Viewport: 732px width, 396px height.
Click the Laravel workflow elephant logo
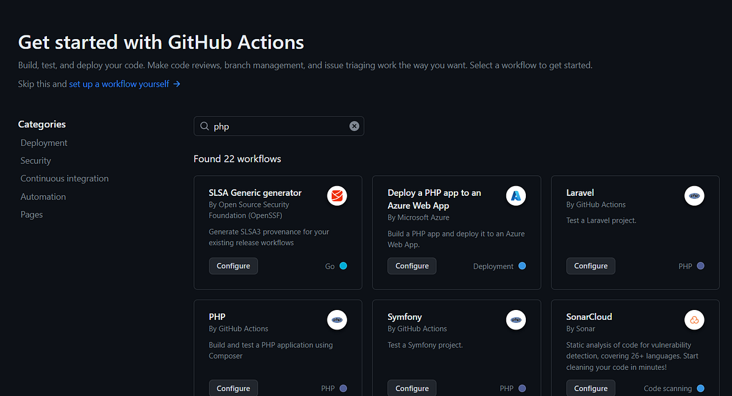pyautogui.click(x=694, y=196)
